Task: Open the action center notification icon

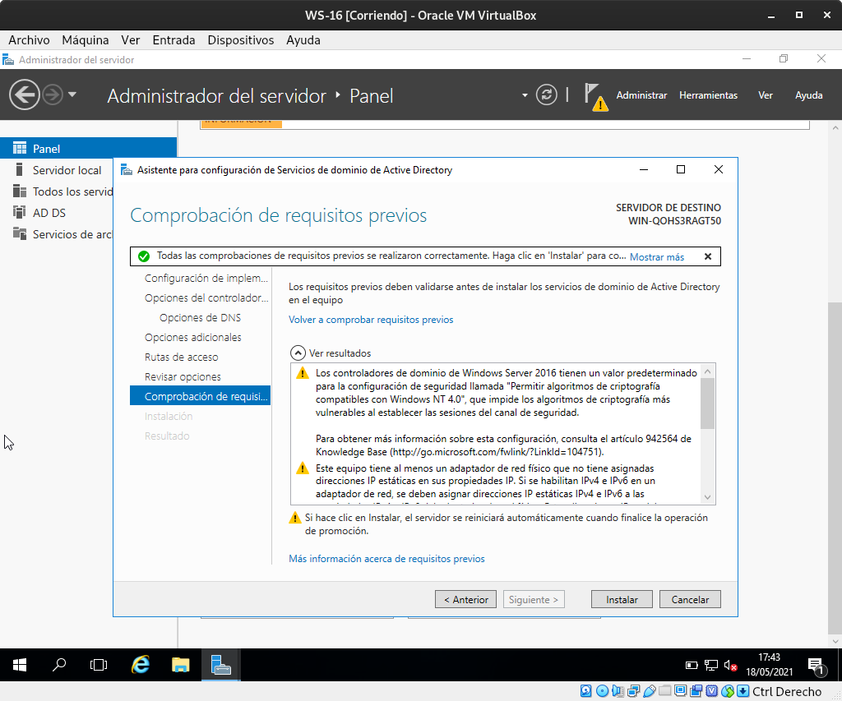Action: click(x=815, y=665)
